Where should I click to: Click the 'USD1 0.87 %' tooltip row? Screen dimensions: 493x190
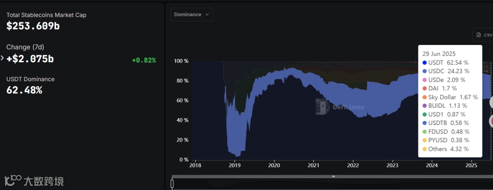click(x=444, y=115)
